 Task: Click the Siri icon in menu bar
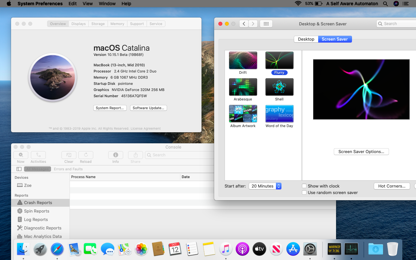pos(396,4)
